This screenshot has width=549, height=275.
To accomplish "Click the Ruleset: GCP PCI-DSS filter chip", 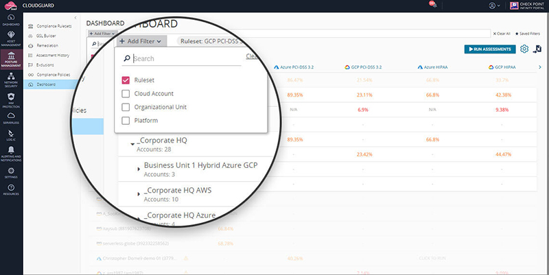I will point(212,41).
